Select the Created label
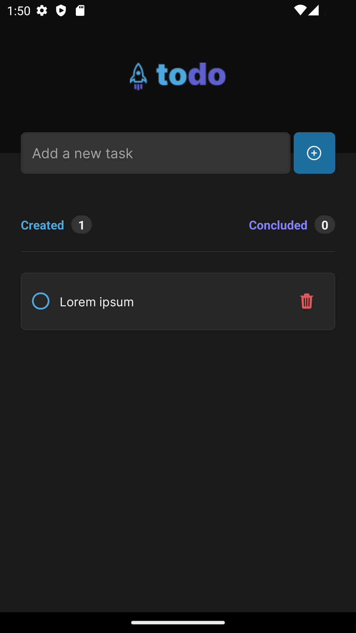Viewport: 356px width, 633px height. coord(42,225)
